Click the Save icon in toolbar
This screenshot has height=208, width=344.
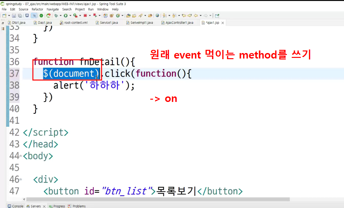tap(14, 15)
